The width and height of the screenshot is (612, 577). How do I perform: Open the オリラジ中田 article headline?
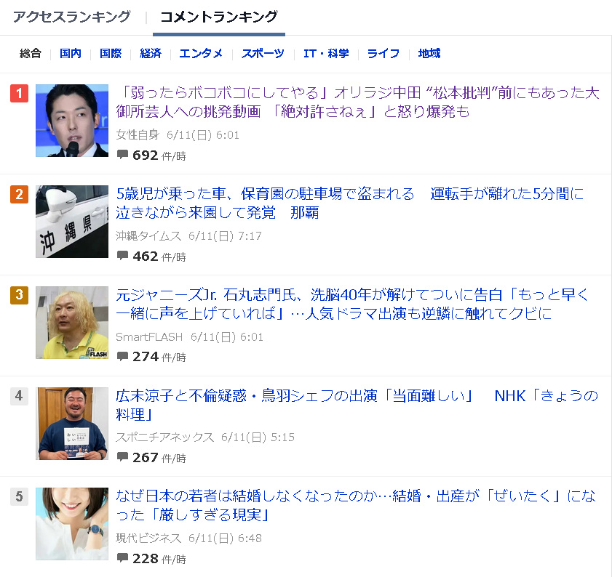[x=357, y=102]
